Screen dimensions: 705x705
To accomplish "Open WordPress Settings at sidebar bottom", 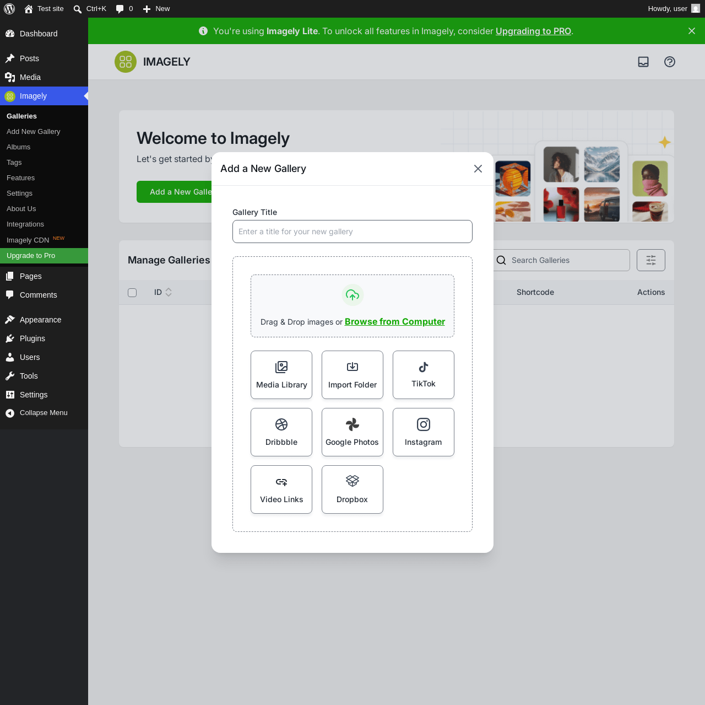I will point(44,395).
